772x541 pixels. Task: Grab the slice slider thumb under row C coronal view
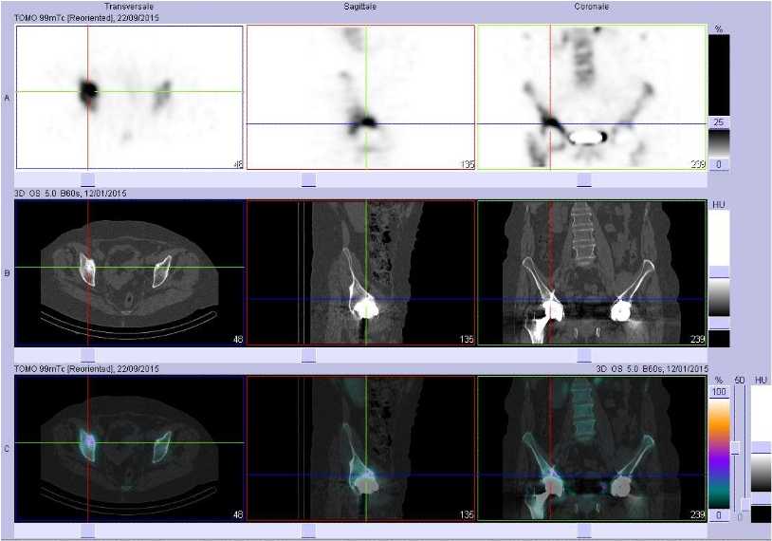click(x=584, y=532)
